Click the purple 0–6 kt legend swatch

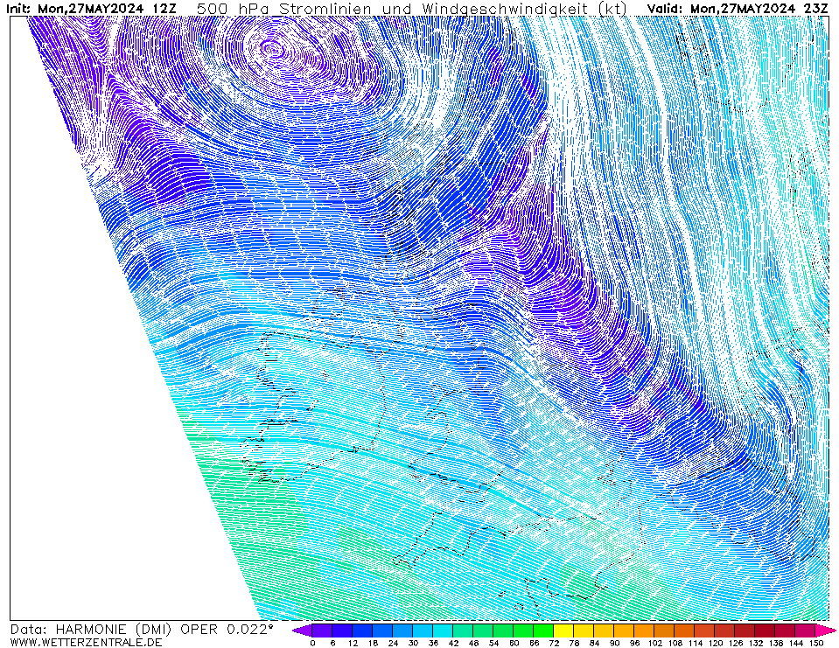point(323,631)
